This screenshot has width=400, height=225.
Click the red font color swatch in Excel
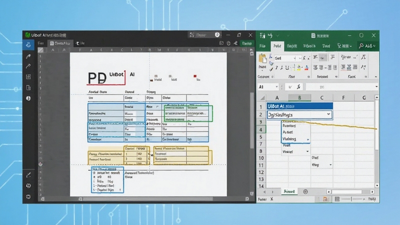[x=306, y=68]
